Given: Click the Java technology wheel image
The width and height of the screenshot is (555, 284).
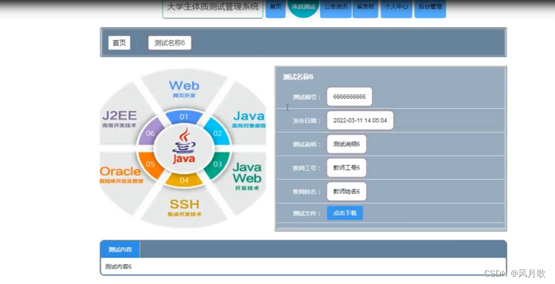Looking at the screenshot, I should 183,149.
